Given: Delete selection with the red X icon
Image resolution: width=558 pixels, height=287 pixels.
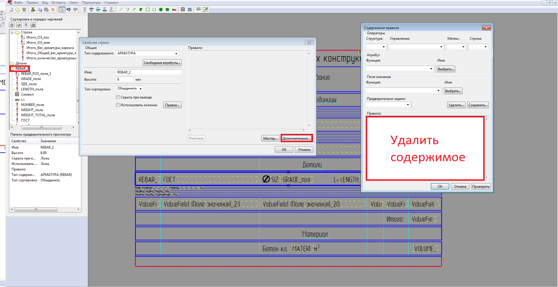Looking at the screenshot, I should (53, 9).
